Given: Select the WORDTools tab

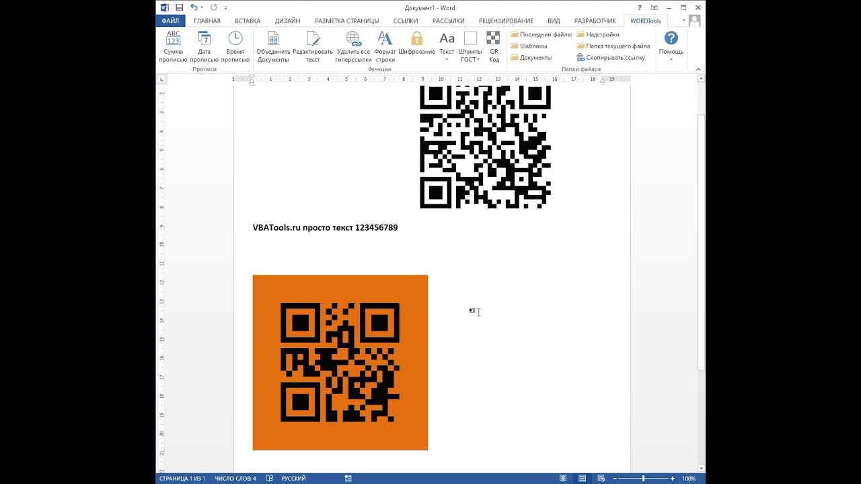Looking at the screenshot, I should coord(646,21).
